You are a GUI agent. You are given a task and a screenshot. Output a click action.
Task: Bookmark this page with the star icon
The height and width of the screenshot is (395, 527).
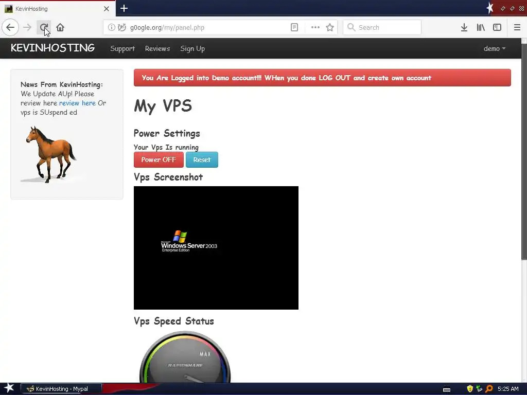click(330, 28)
